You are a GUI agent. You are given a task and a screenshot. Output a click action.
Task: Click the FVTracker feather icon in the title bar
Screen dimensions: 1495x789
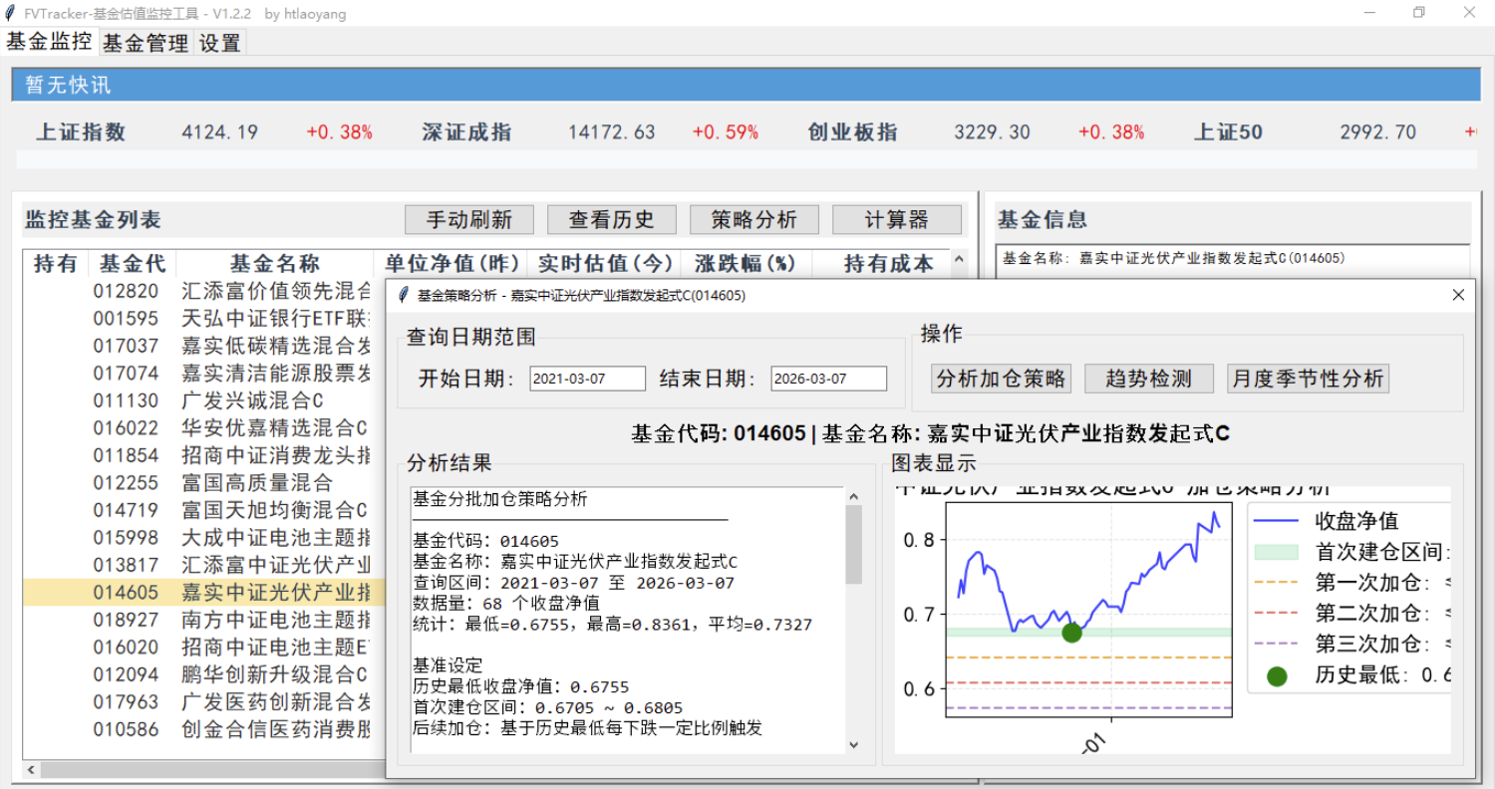click(x=12, y=13)
